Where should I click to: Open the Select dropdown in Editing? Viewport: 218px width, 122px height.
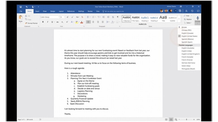[x=189, y=23]
